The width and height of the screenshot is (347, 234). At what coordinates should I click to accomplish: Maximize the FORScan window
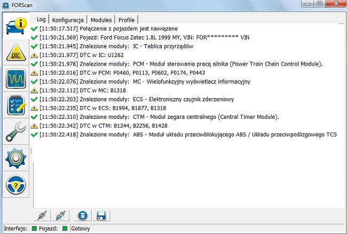(319, 3)
